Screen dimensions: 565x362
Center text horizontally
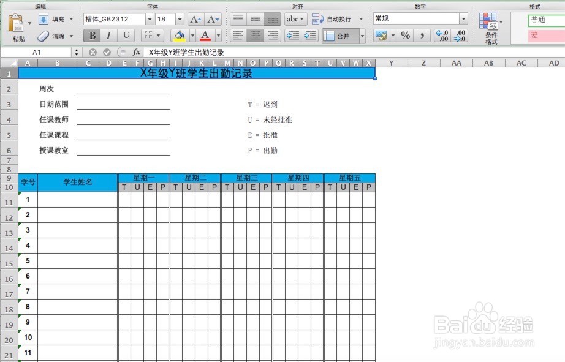(x=256, y=36)
